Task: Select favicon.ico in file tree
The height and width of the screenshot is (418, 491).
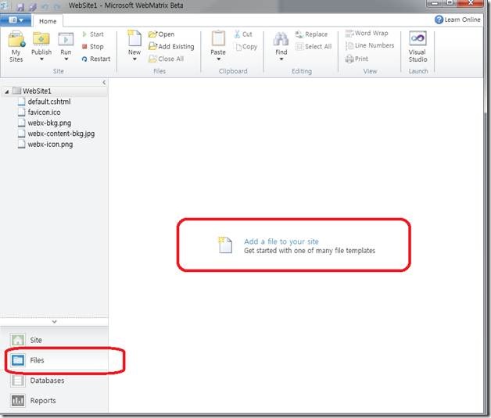Action: (44, 113)
